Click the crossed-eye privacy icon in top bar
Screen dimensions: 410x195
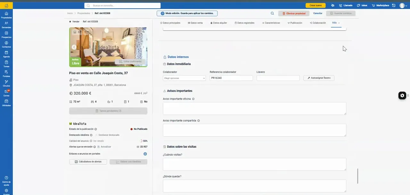[x=333, y=5]
